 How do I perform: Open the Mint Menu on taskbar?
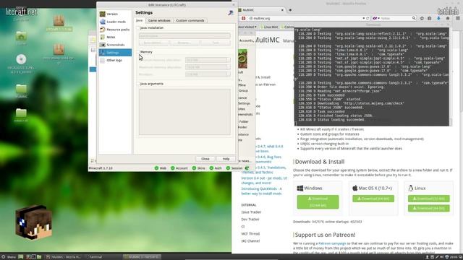click(9, 257)
